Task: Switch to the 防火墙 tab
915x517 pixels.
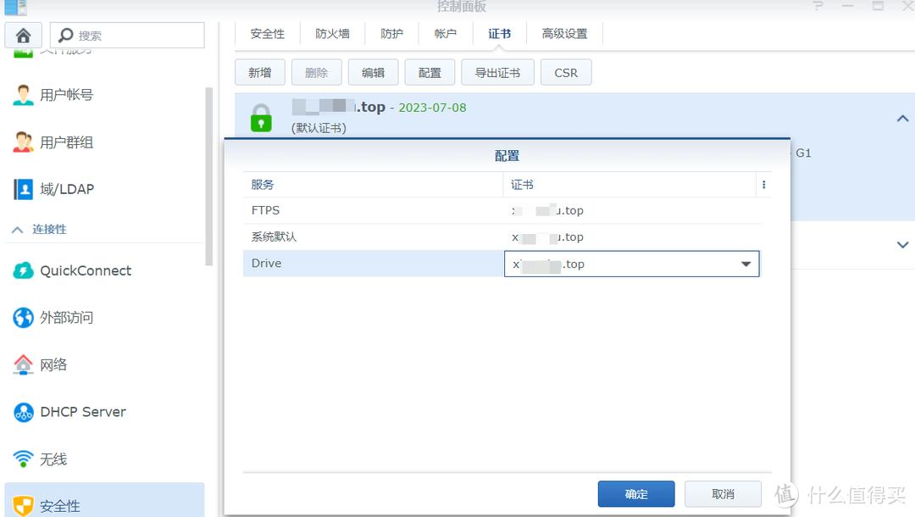Action: pyautogui.click(x=333, y=34)
